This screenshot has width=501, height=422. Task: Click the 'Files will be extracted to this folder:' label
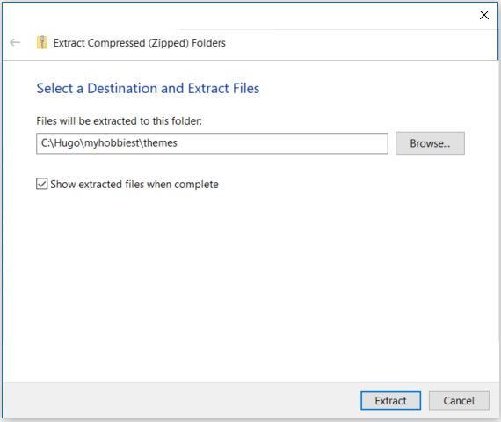[x=119, y=121]
